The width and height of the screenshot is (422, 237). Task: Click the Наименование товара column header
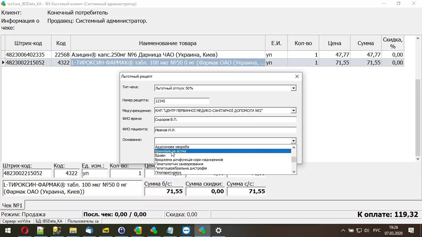tap(168, 43)
